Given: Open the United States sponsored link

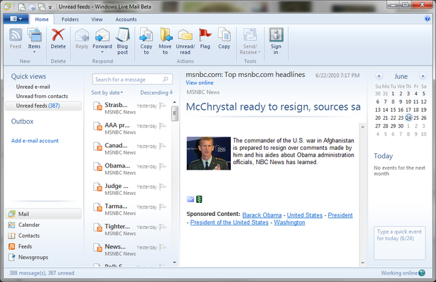Looking at the screenshot, I should coord(305,215).
